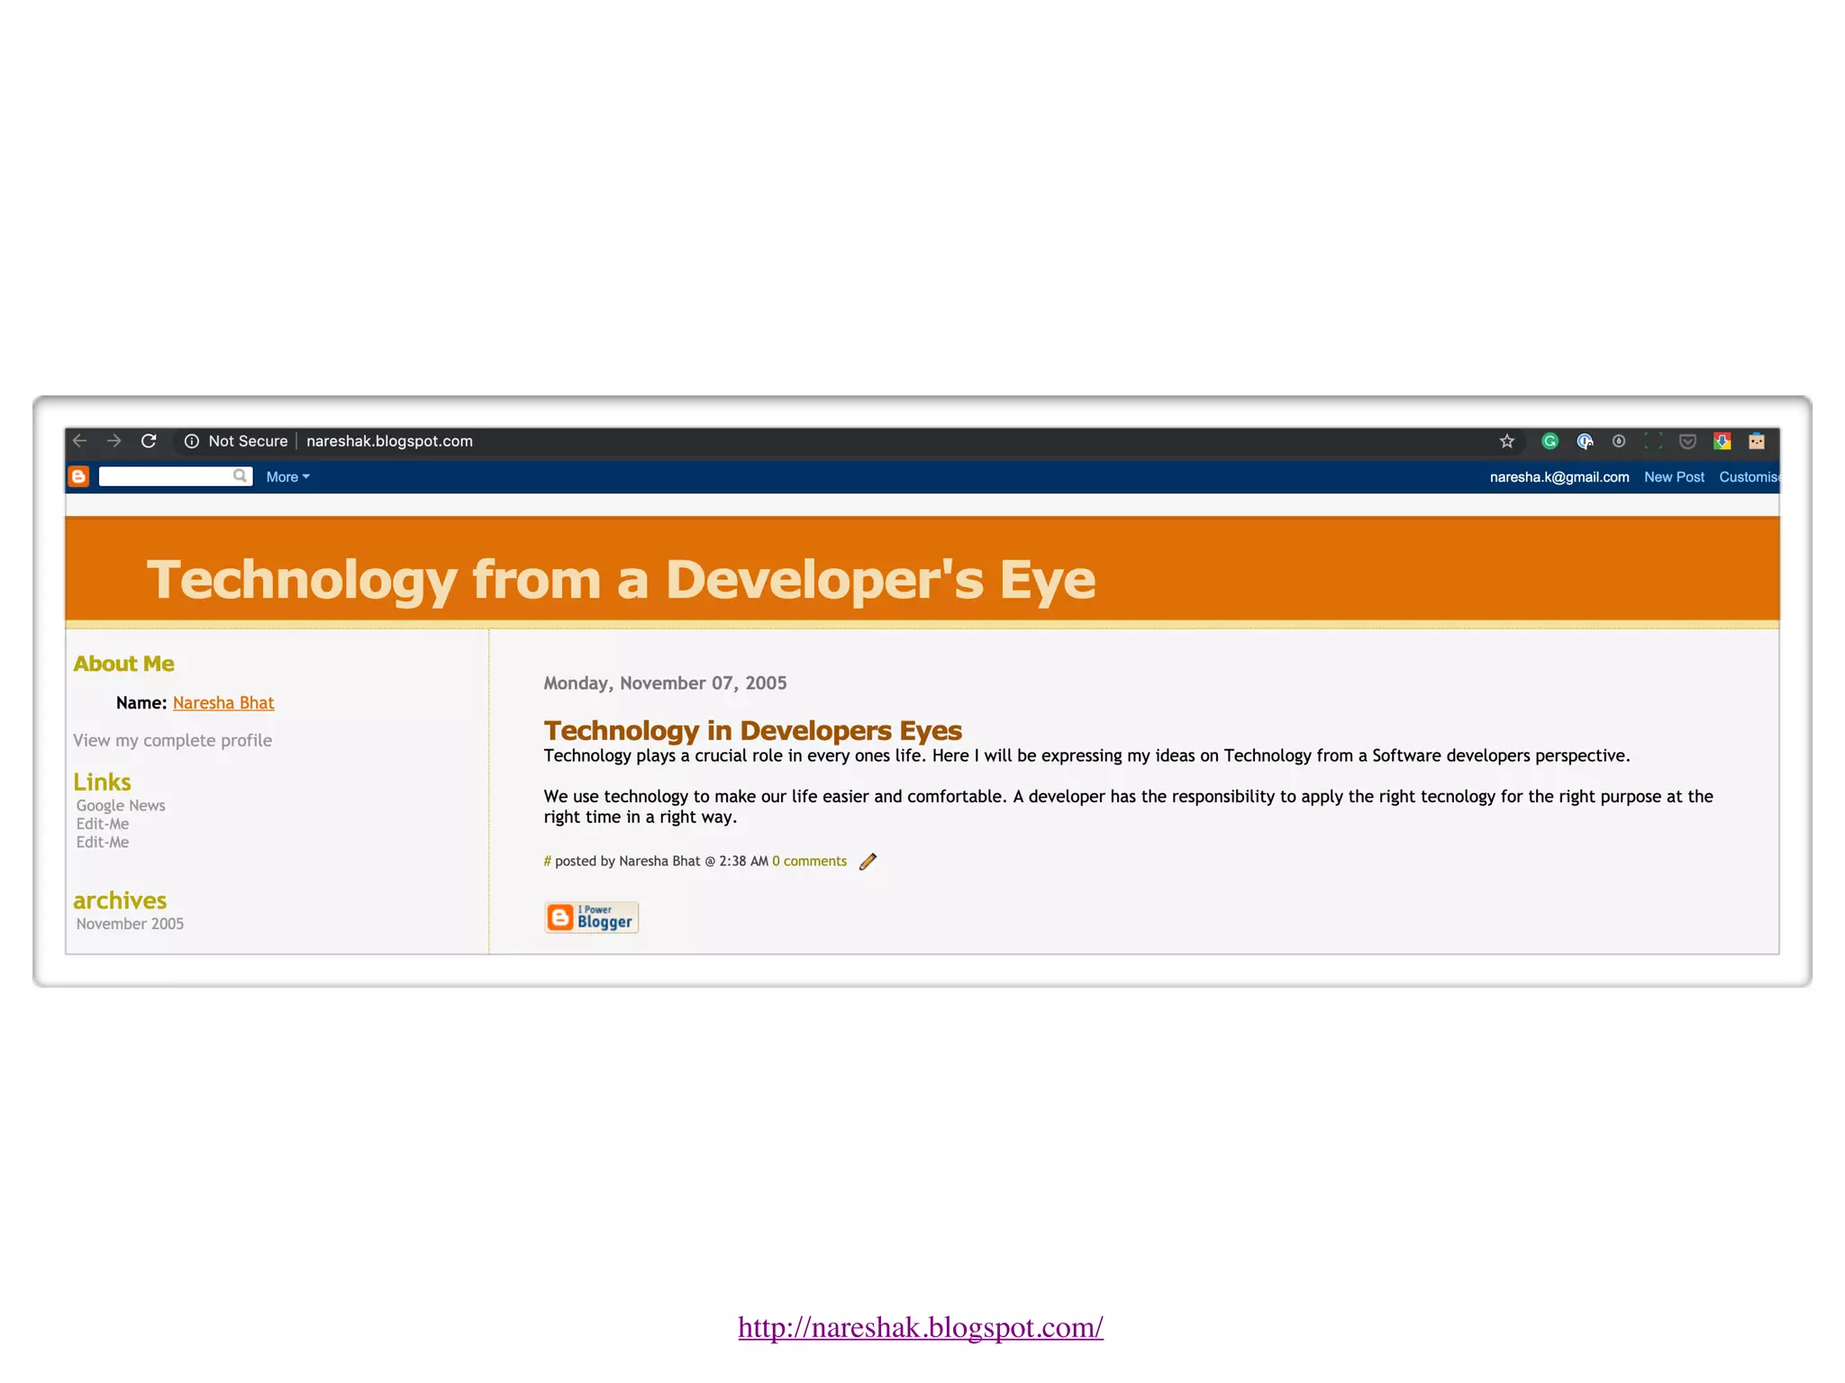1845x1383 pixels.
Task: Click the browser forward arrow
Action: [x=114, y=441]
